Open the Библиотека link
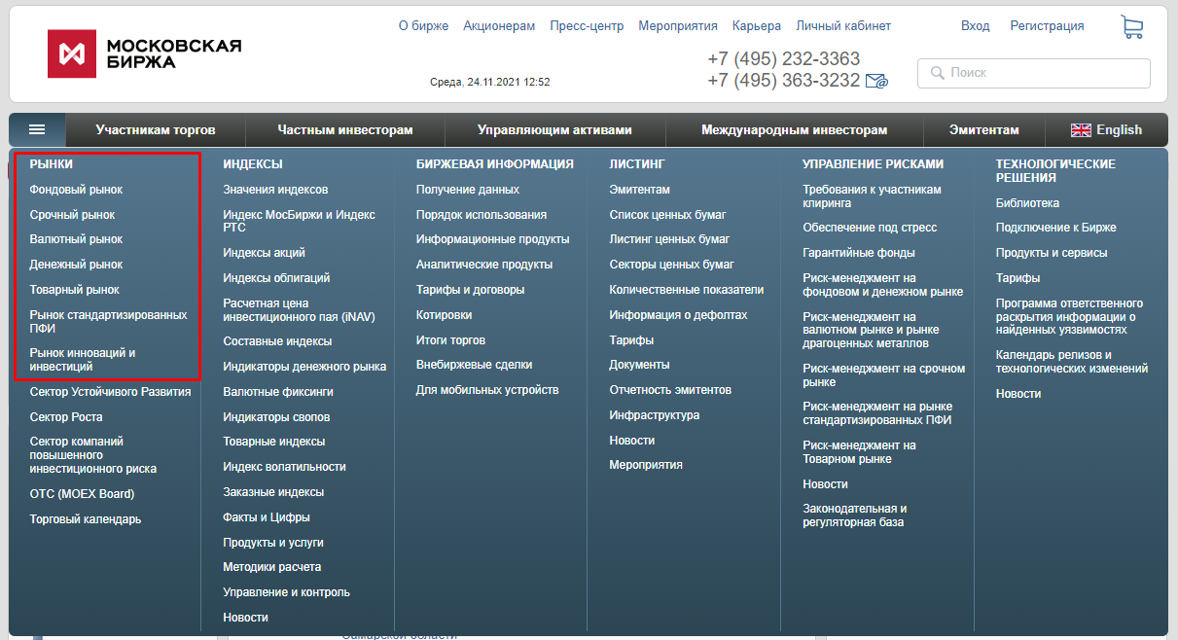Screen dimensions: 1178x640 pyautogui.click(x=1027, y=203)
